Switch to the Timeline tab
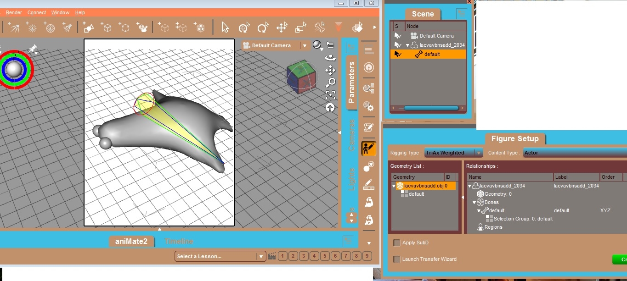Image resolution: width=627 pixels, height=281 pixels. coord(179,241)
